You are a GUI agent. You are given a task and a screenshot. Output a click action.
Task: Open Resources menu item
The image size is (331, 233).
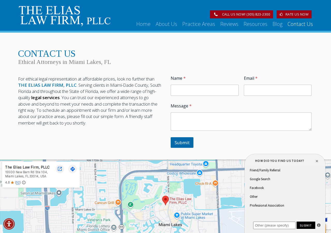255,24
